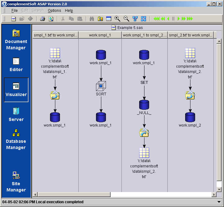Click the folder refresh toolbar icon

pos(100,19)
